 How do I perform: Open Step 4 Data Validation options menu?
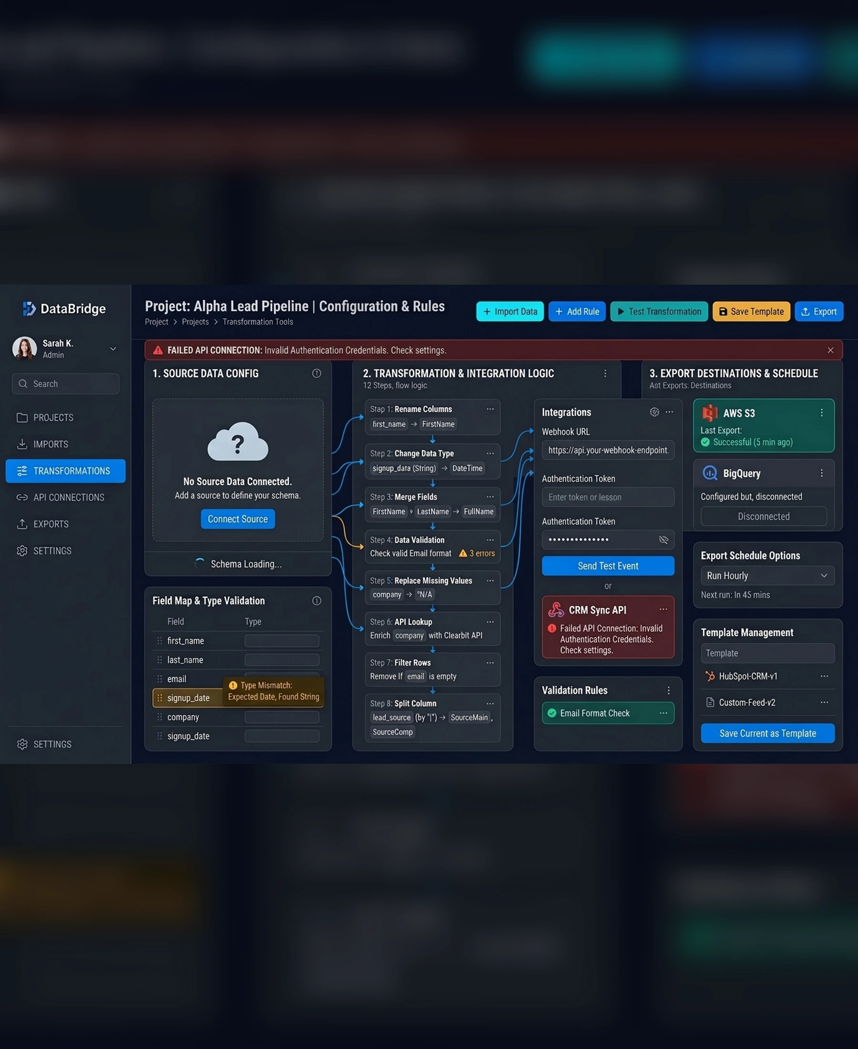(x=490, y=540)
